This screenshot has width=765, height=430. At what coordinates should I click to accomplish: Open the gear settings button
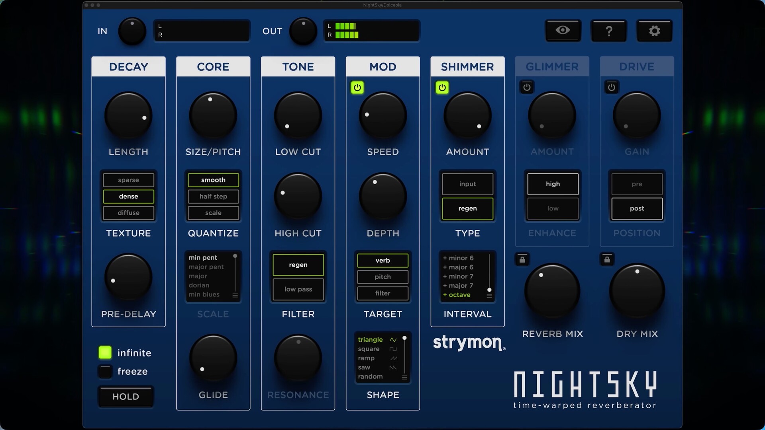click(654, 31)
